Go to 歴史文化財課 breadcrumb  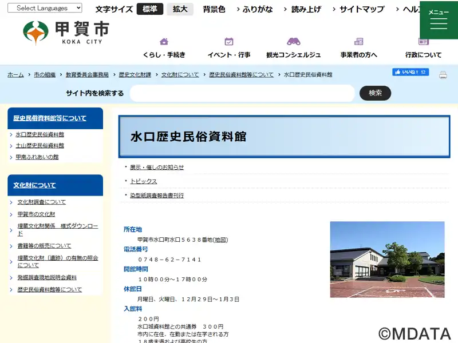point(135,75)
